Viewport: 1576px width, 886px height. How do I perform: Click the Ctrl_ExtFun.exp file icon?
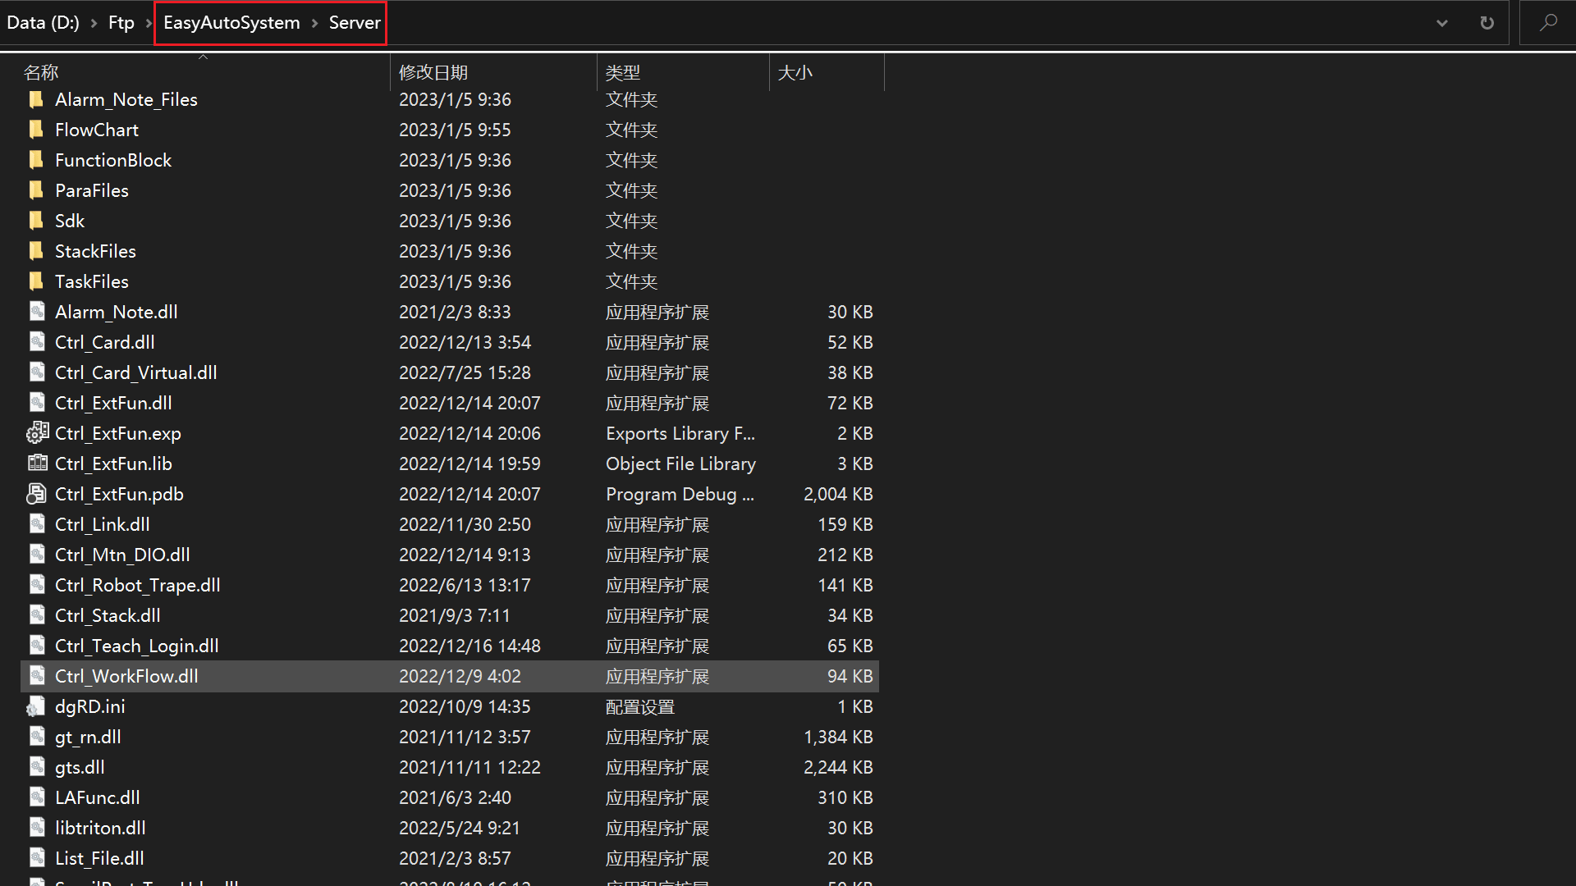click(x=37, y=433)
